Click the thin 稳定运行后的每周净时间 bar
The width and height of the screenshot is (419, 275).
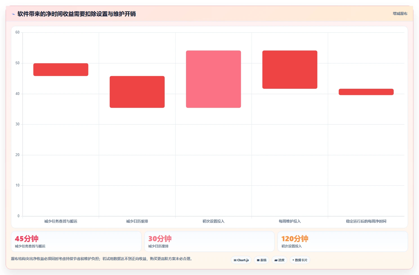coord(366,92)
